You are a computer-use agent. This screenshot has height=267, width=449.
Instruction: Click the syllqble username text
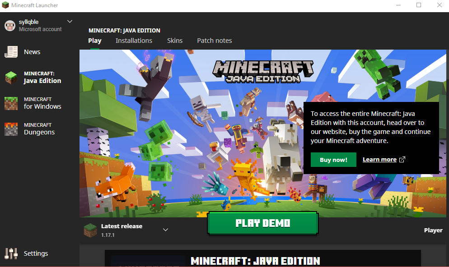pos(28,22)
